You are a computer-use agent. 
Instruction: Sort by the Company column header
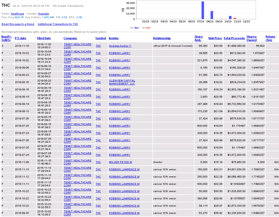pyautogui.click(x=70, y=38)
